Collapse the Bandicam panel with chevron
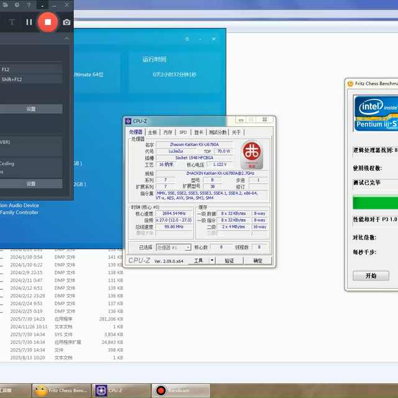 [67, 39]
